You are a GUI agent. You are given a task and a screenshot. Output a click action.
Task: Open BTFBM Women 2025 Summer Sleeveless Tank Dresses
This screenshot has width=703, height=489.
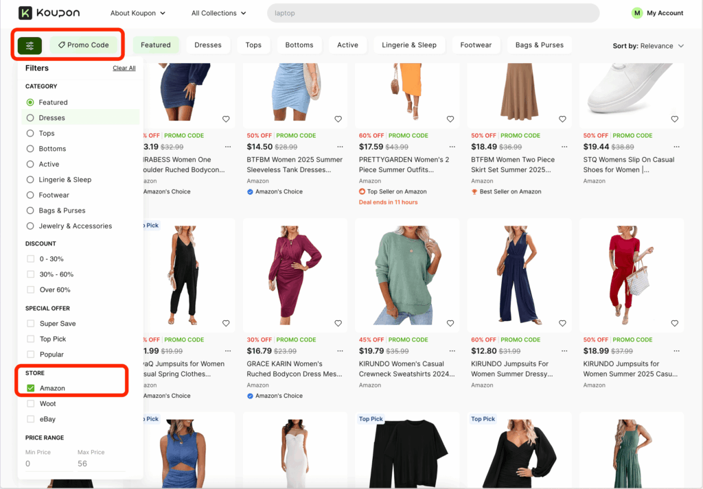295,165
